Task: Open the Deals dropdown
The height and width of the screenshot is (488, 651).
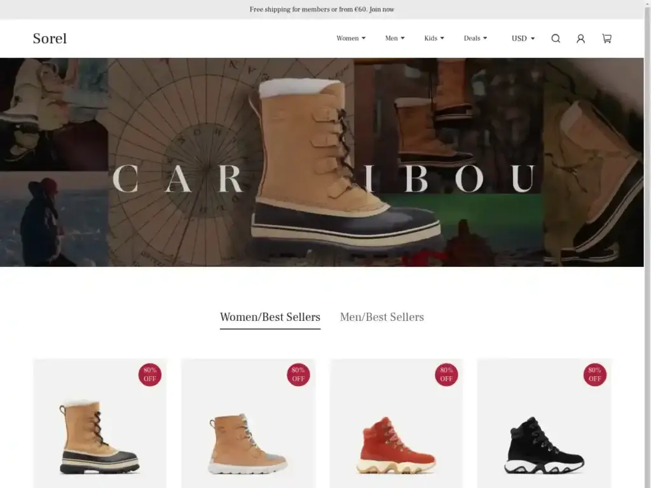Action: pyautogui.click(x=475, y=38)
